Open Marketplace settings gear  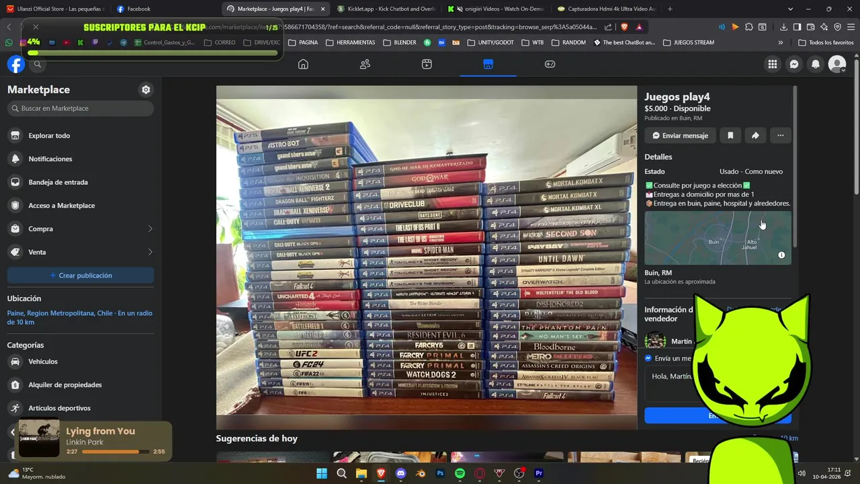tap(146, 89)
